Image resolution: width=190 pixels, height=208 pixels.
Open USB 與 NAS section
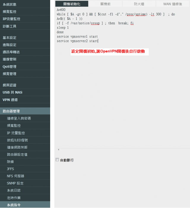[x=25, y=93]
